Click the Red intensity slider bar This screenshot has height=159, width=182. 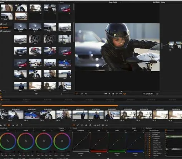click(99, 151)
